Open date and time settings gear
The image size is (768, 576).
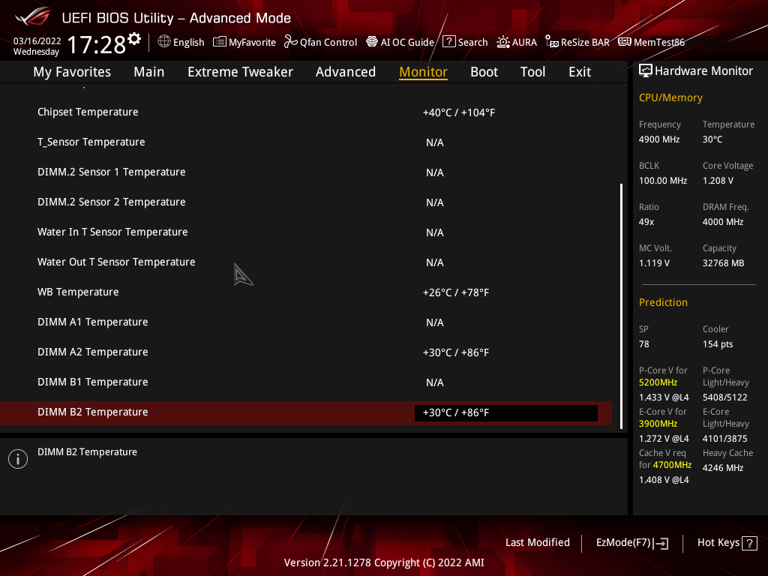[134, 39]
